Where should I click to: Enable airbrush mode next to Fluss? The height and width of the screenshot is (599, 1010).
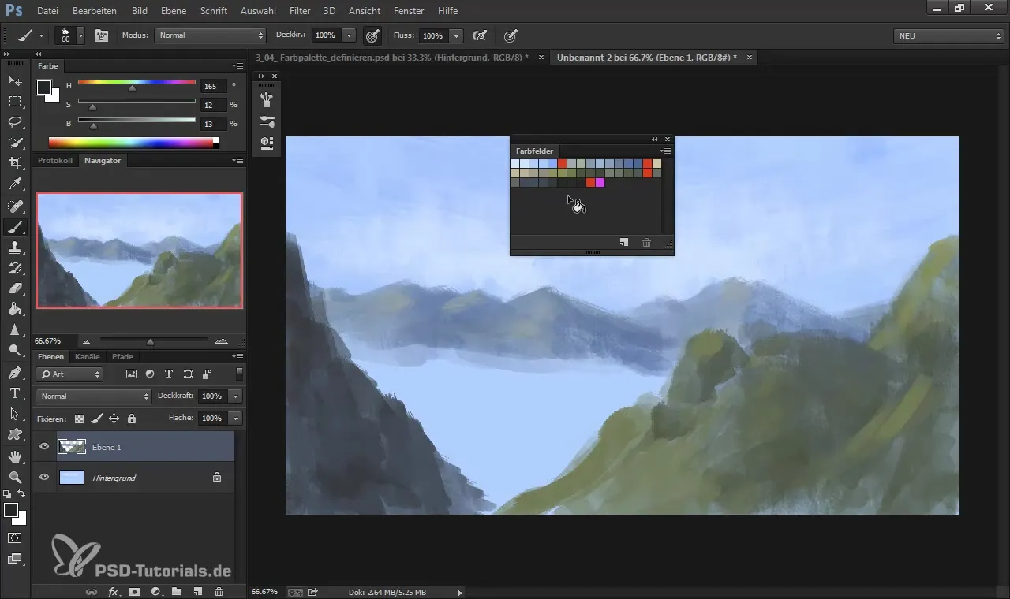click(479, 35)
